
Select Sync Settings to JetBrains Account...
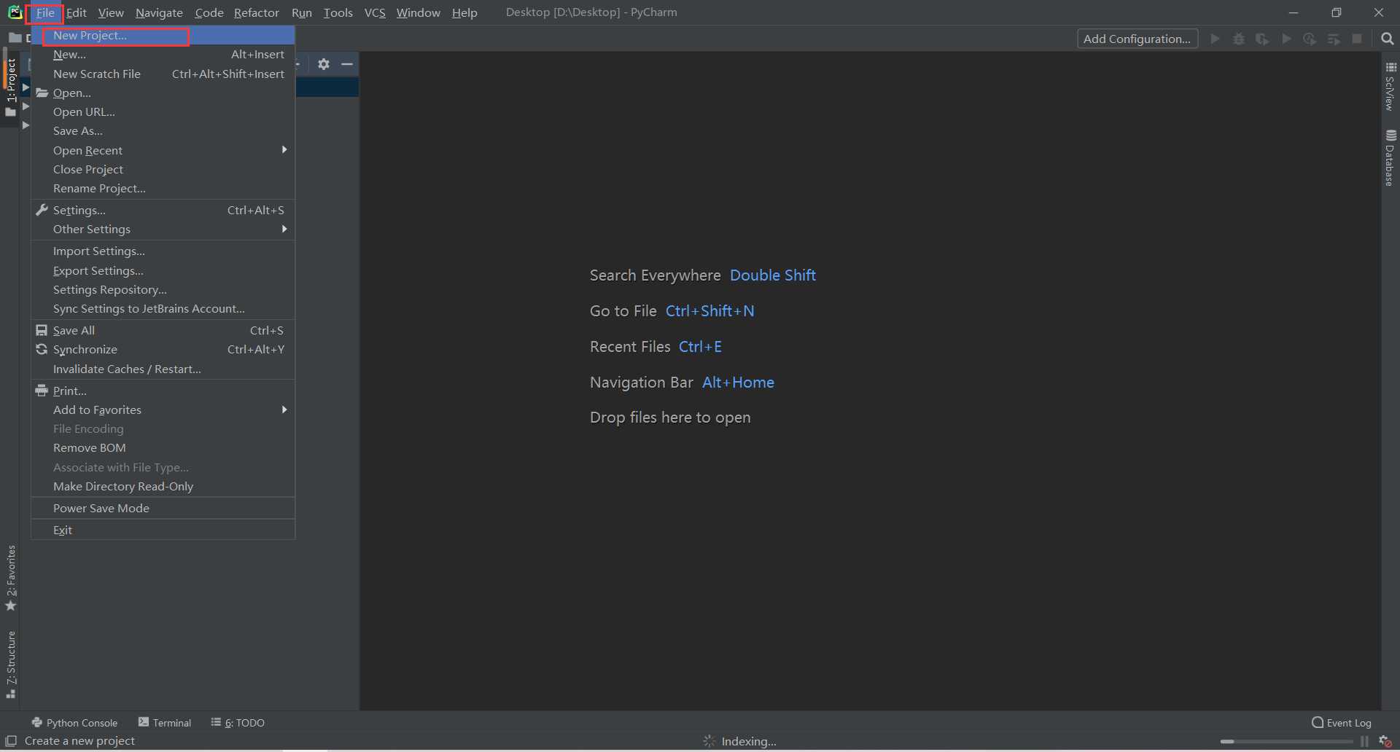pos(163,308)
